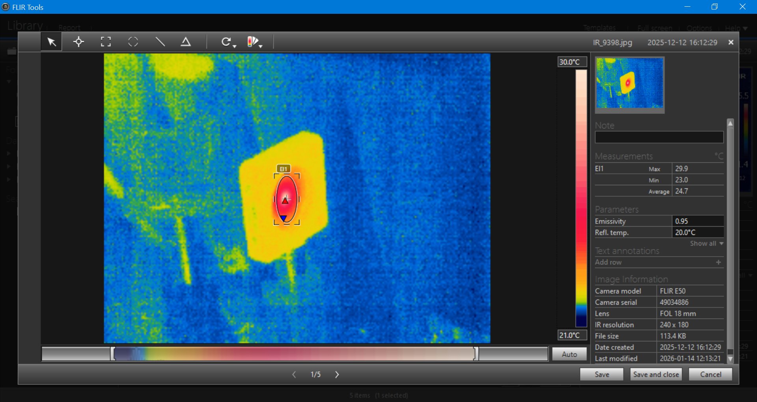Image resolution: width=757 pixels, height=402 pixels.
Task: Click the Auto scale button
Action: point(569,354)
